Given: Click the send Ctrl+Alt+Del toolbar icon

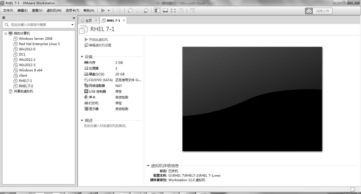Looking at the screenshot, I should pos(119,10).
